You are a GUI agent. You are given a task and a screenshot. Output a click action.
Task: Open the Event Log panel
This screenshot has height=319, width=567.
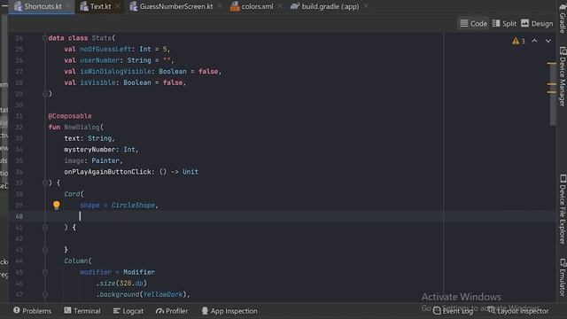click(x=453, y=311)
